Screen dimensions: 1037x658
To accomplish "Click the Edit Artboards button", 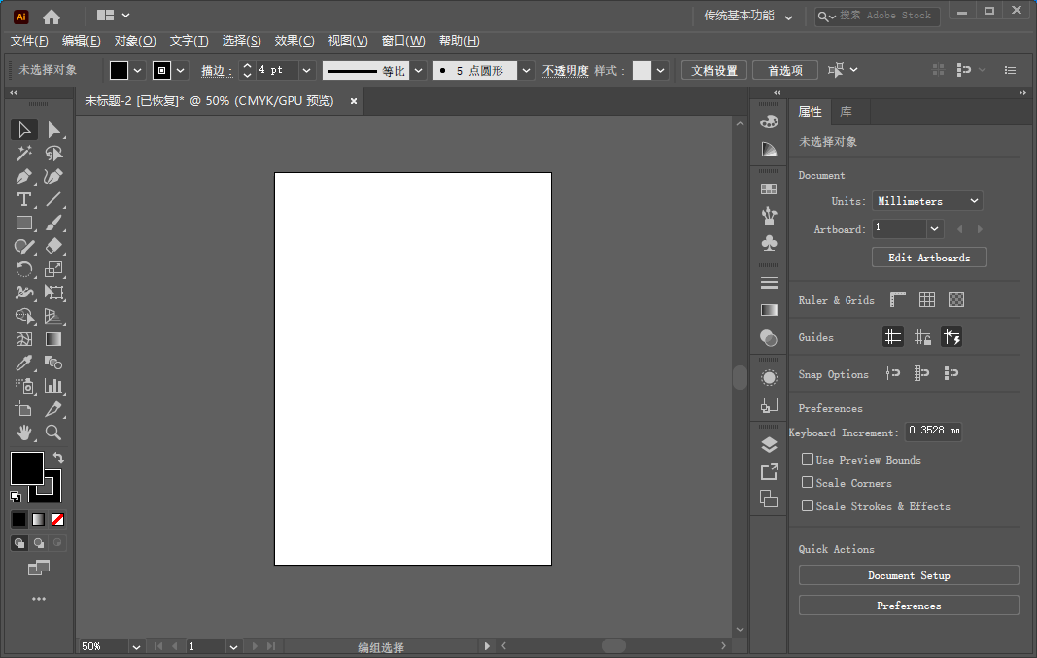I will coord(929,258).
